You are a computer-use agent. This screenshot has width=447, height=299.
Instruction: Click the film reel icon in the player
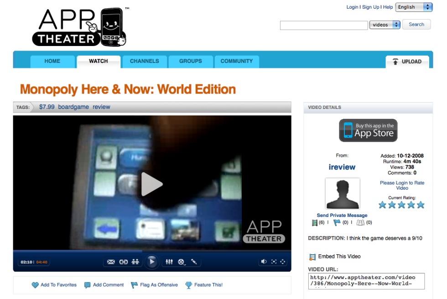coord(182,262)
